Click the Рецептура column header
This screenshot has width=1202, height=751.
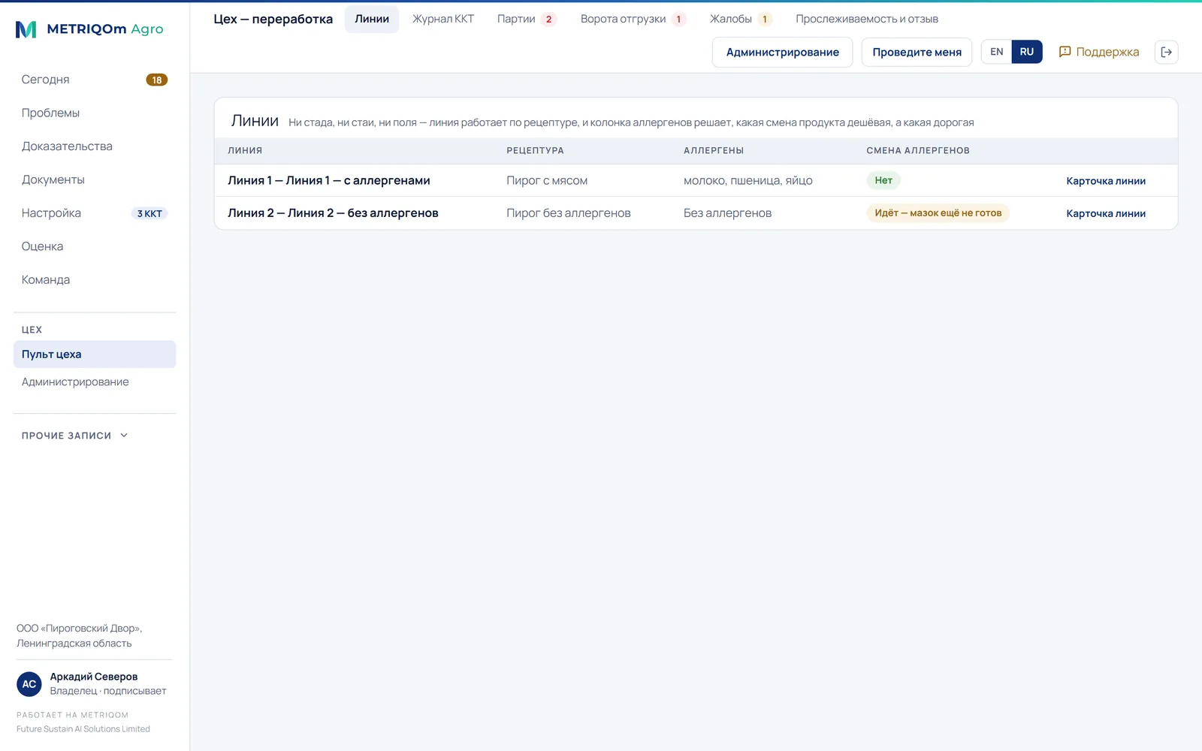[535, 151]
